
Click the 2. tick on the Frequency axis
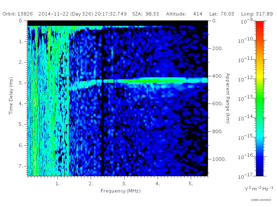(91, 184)
